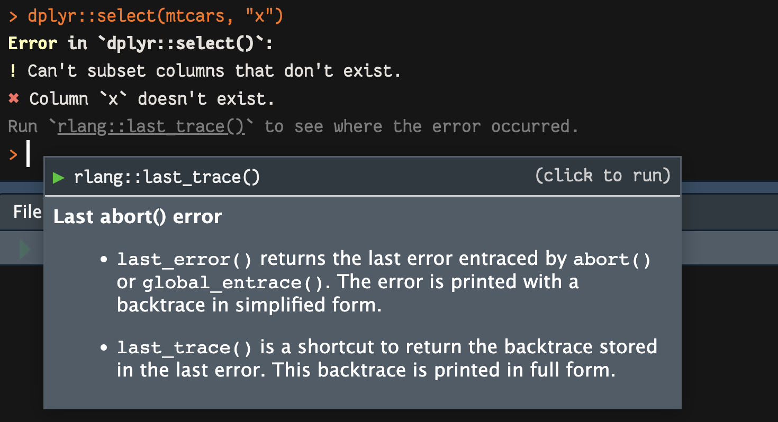Screen dimensions: 778x422
Task: Click the 'Error in `dplyr::select()`:' message
Action: (140, 43)
